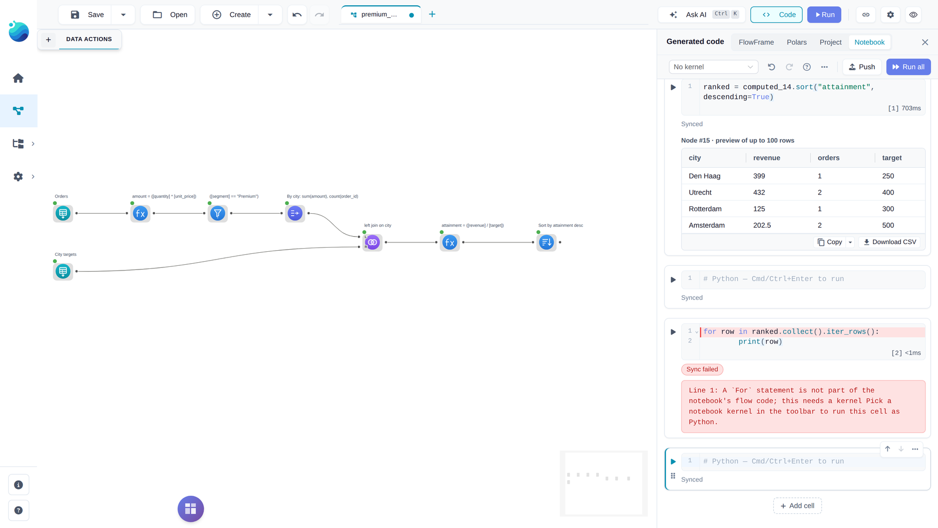This screenshot has height=528, width=938.
Task: Select the left join on city node
Action: point(373,242)
